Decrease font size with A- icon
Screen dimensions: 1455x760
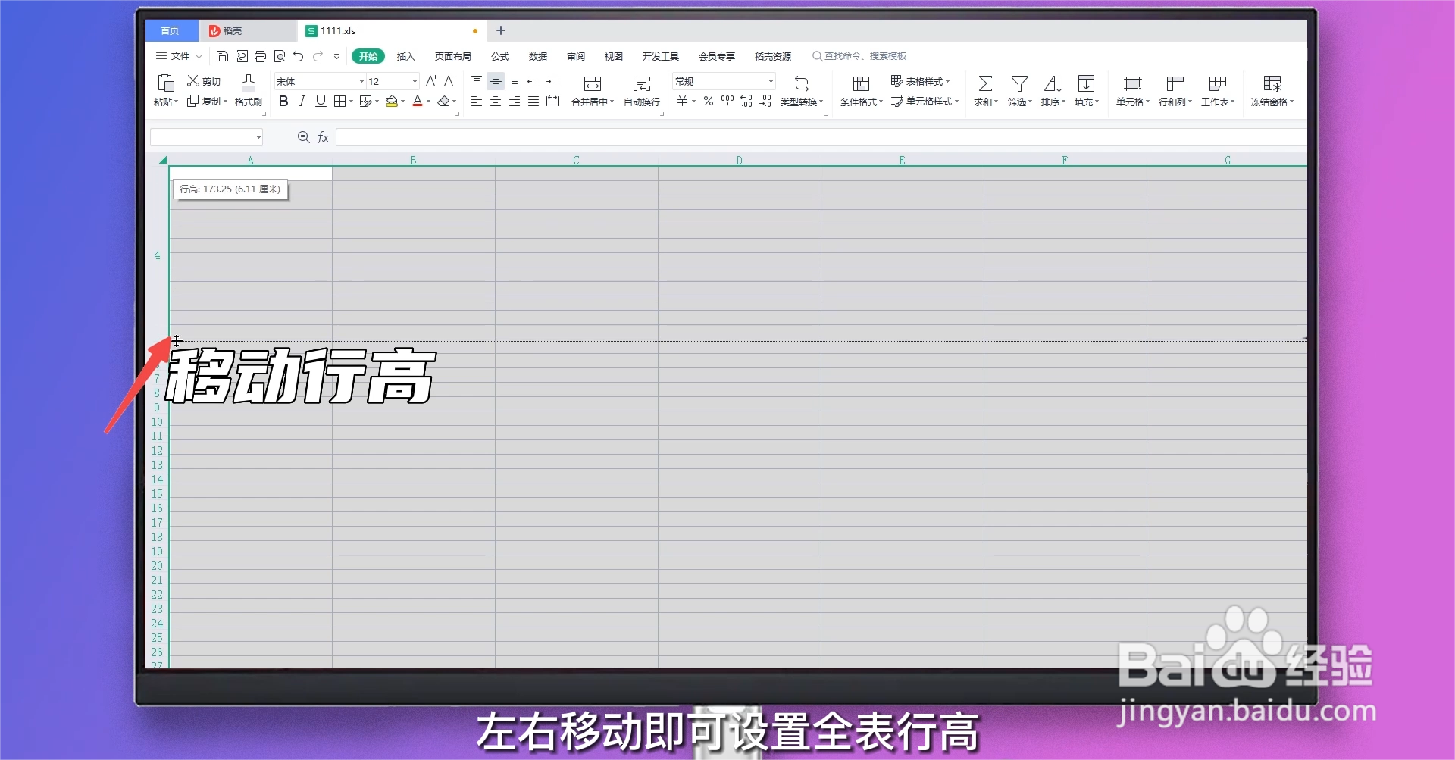449,81
